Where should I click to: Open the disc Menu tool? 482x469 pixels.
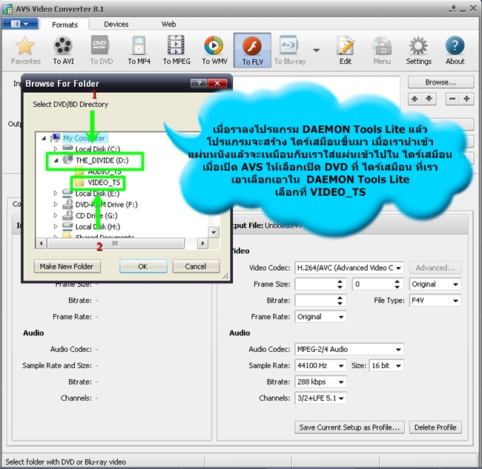[382, 50]
